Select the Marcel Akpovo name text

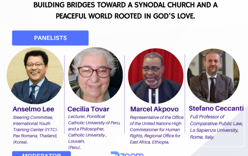154,109
